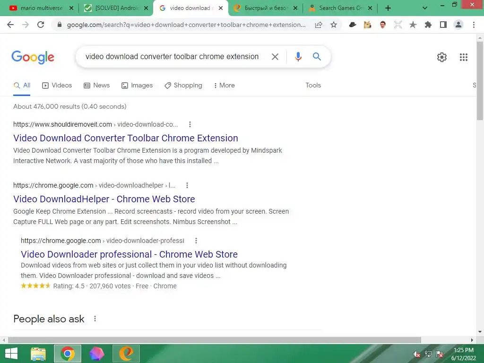Open the tab search dropdown chevron
484x363 pixels.
[x=425, y=8]
